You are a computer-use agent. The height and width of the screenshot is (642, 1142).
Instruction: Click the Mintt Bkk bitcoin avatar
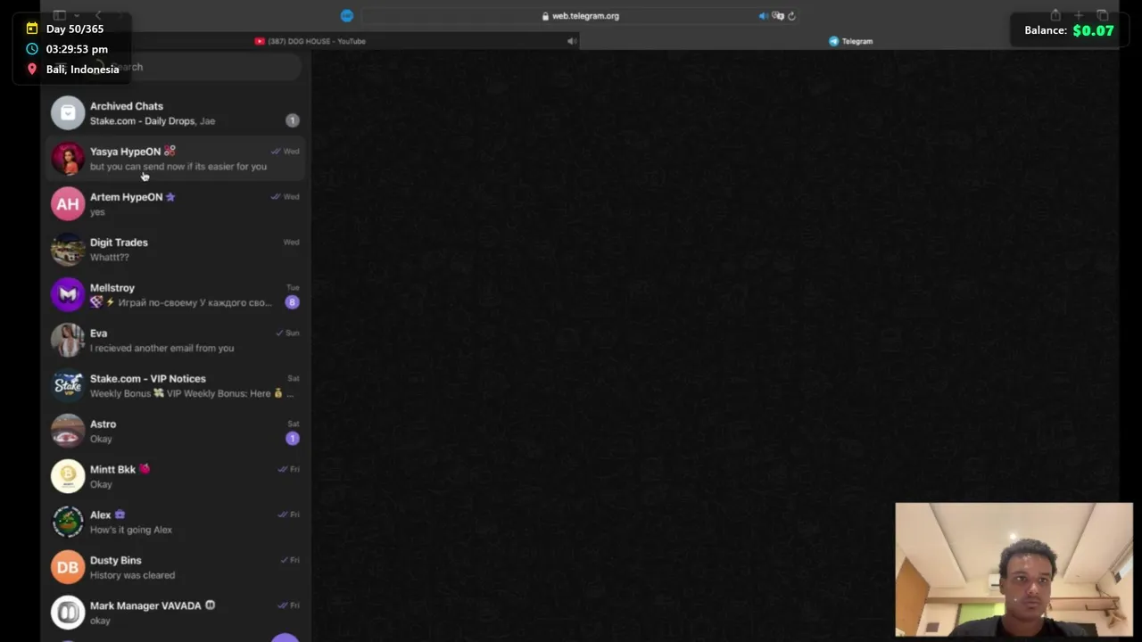(x=68, y=477)
